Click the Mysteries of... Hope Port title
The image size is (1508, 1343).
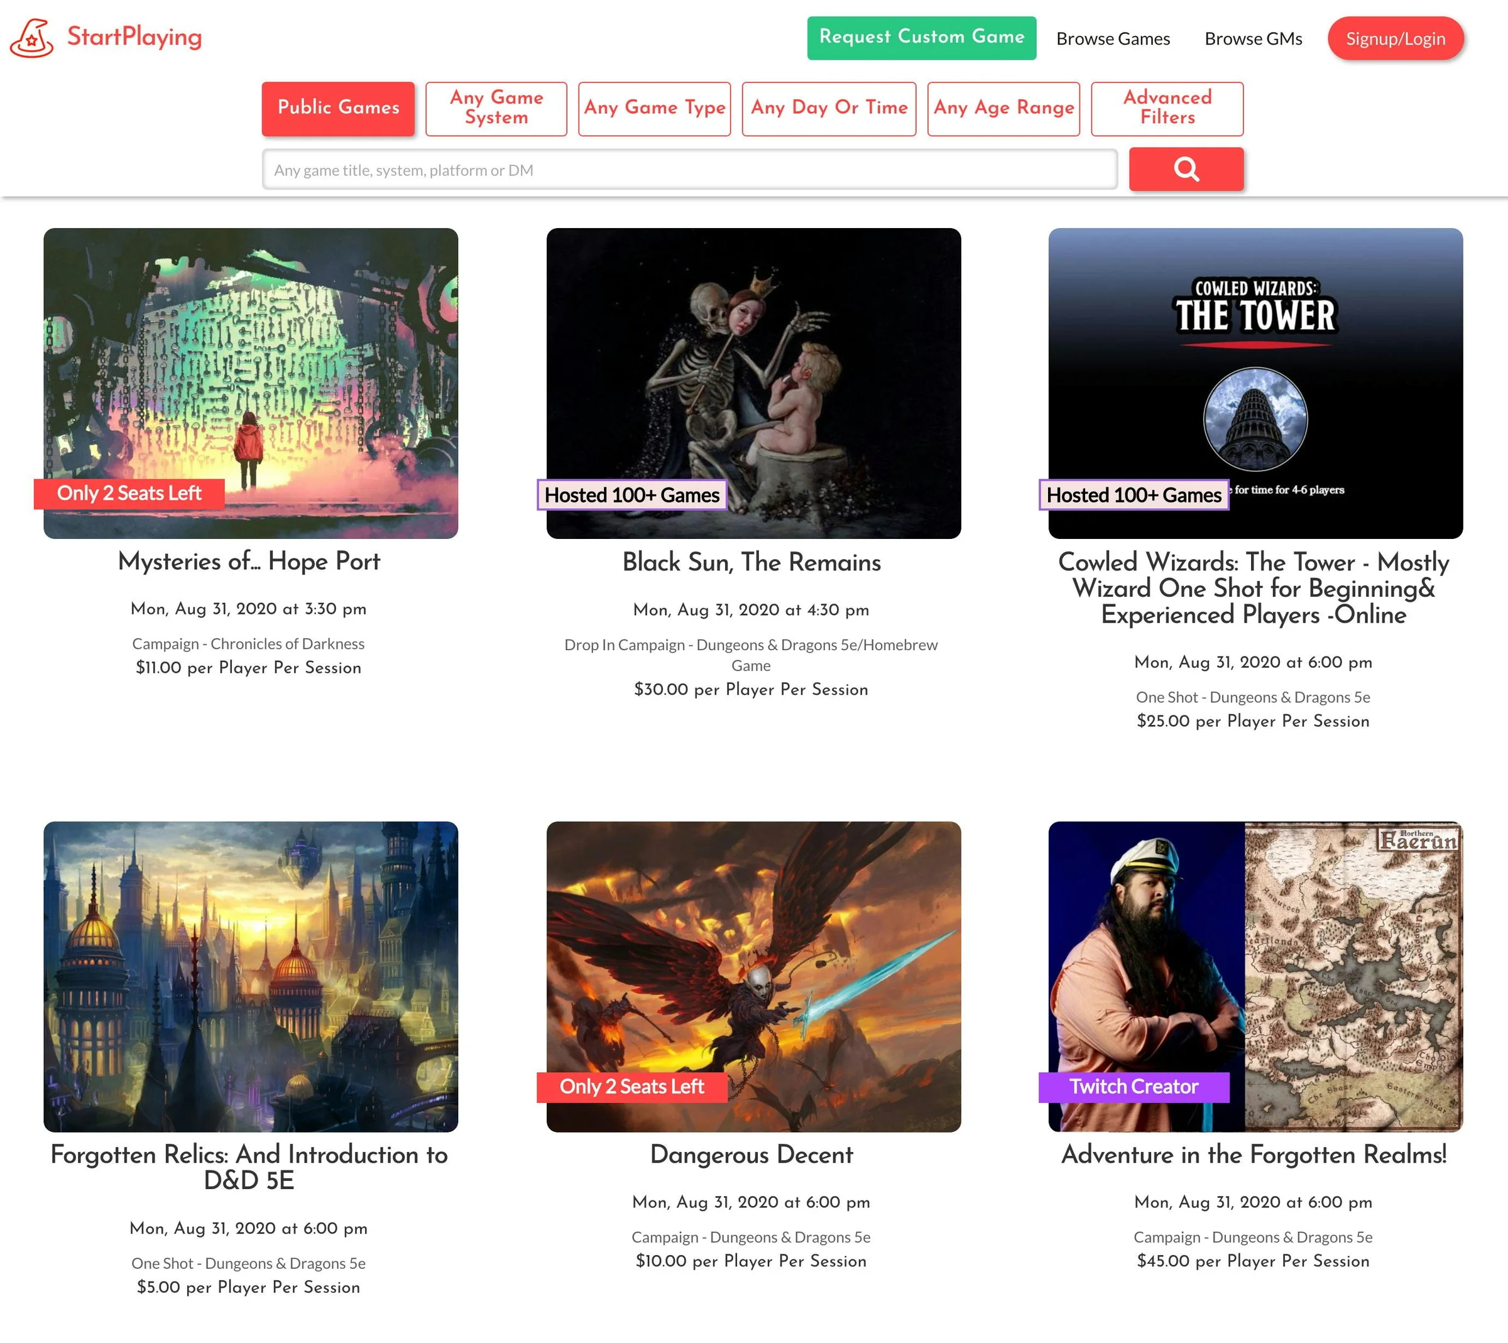249,561
